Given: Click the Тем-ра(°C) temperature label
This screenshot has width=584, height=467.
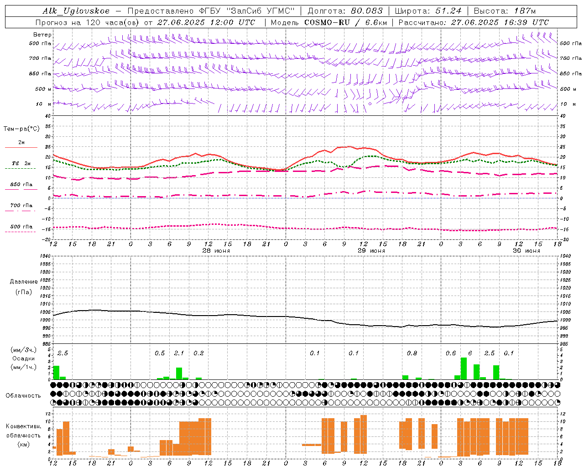Looking at the screenshot, I should [x=21, y=129].
